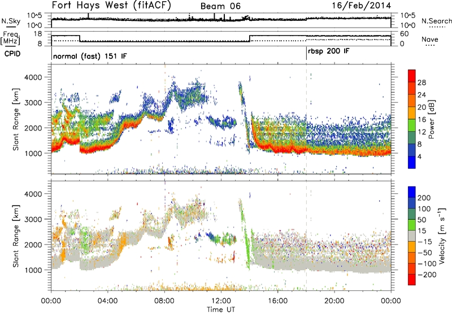Click the 'N.Sky' legend label
Image resolution: width=452 pixels, height=313 pixels.
point(11,21)
